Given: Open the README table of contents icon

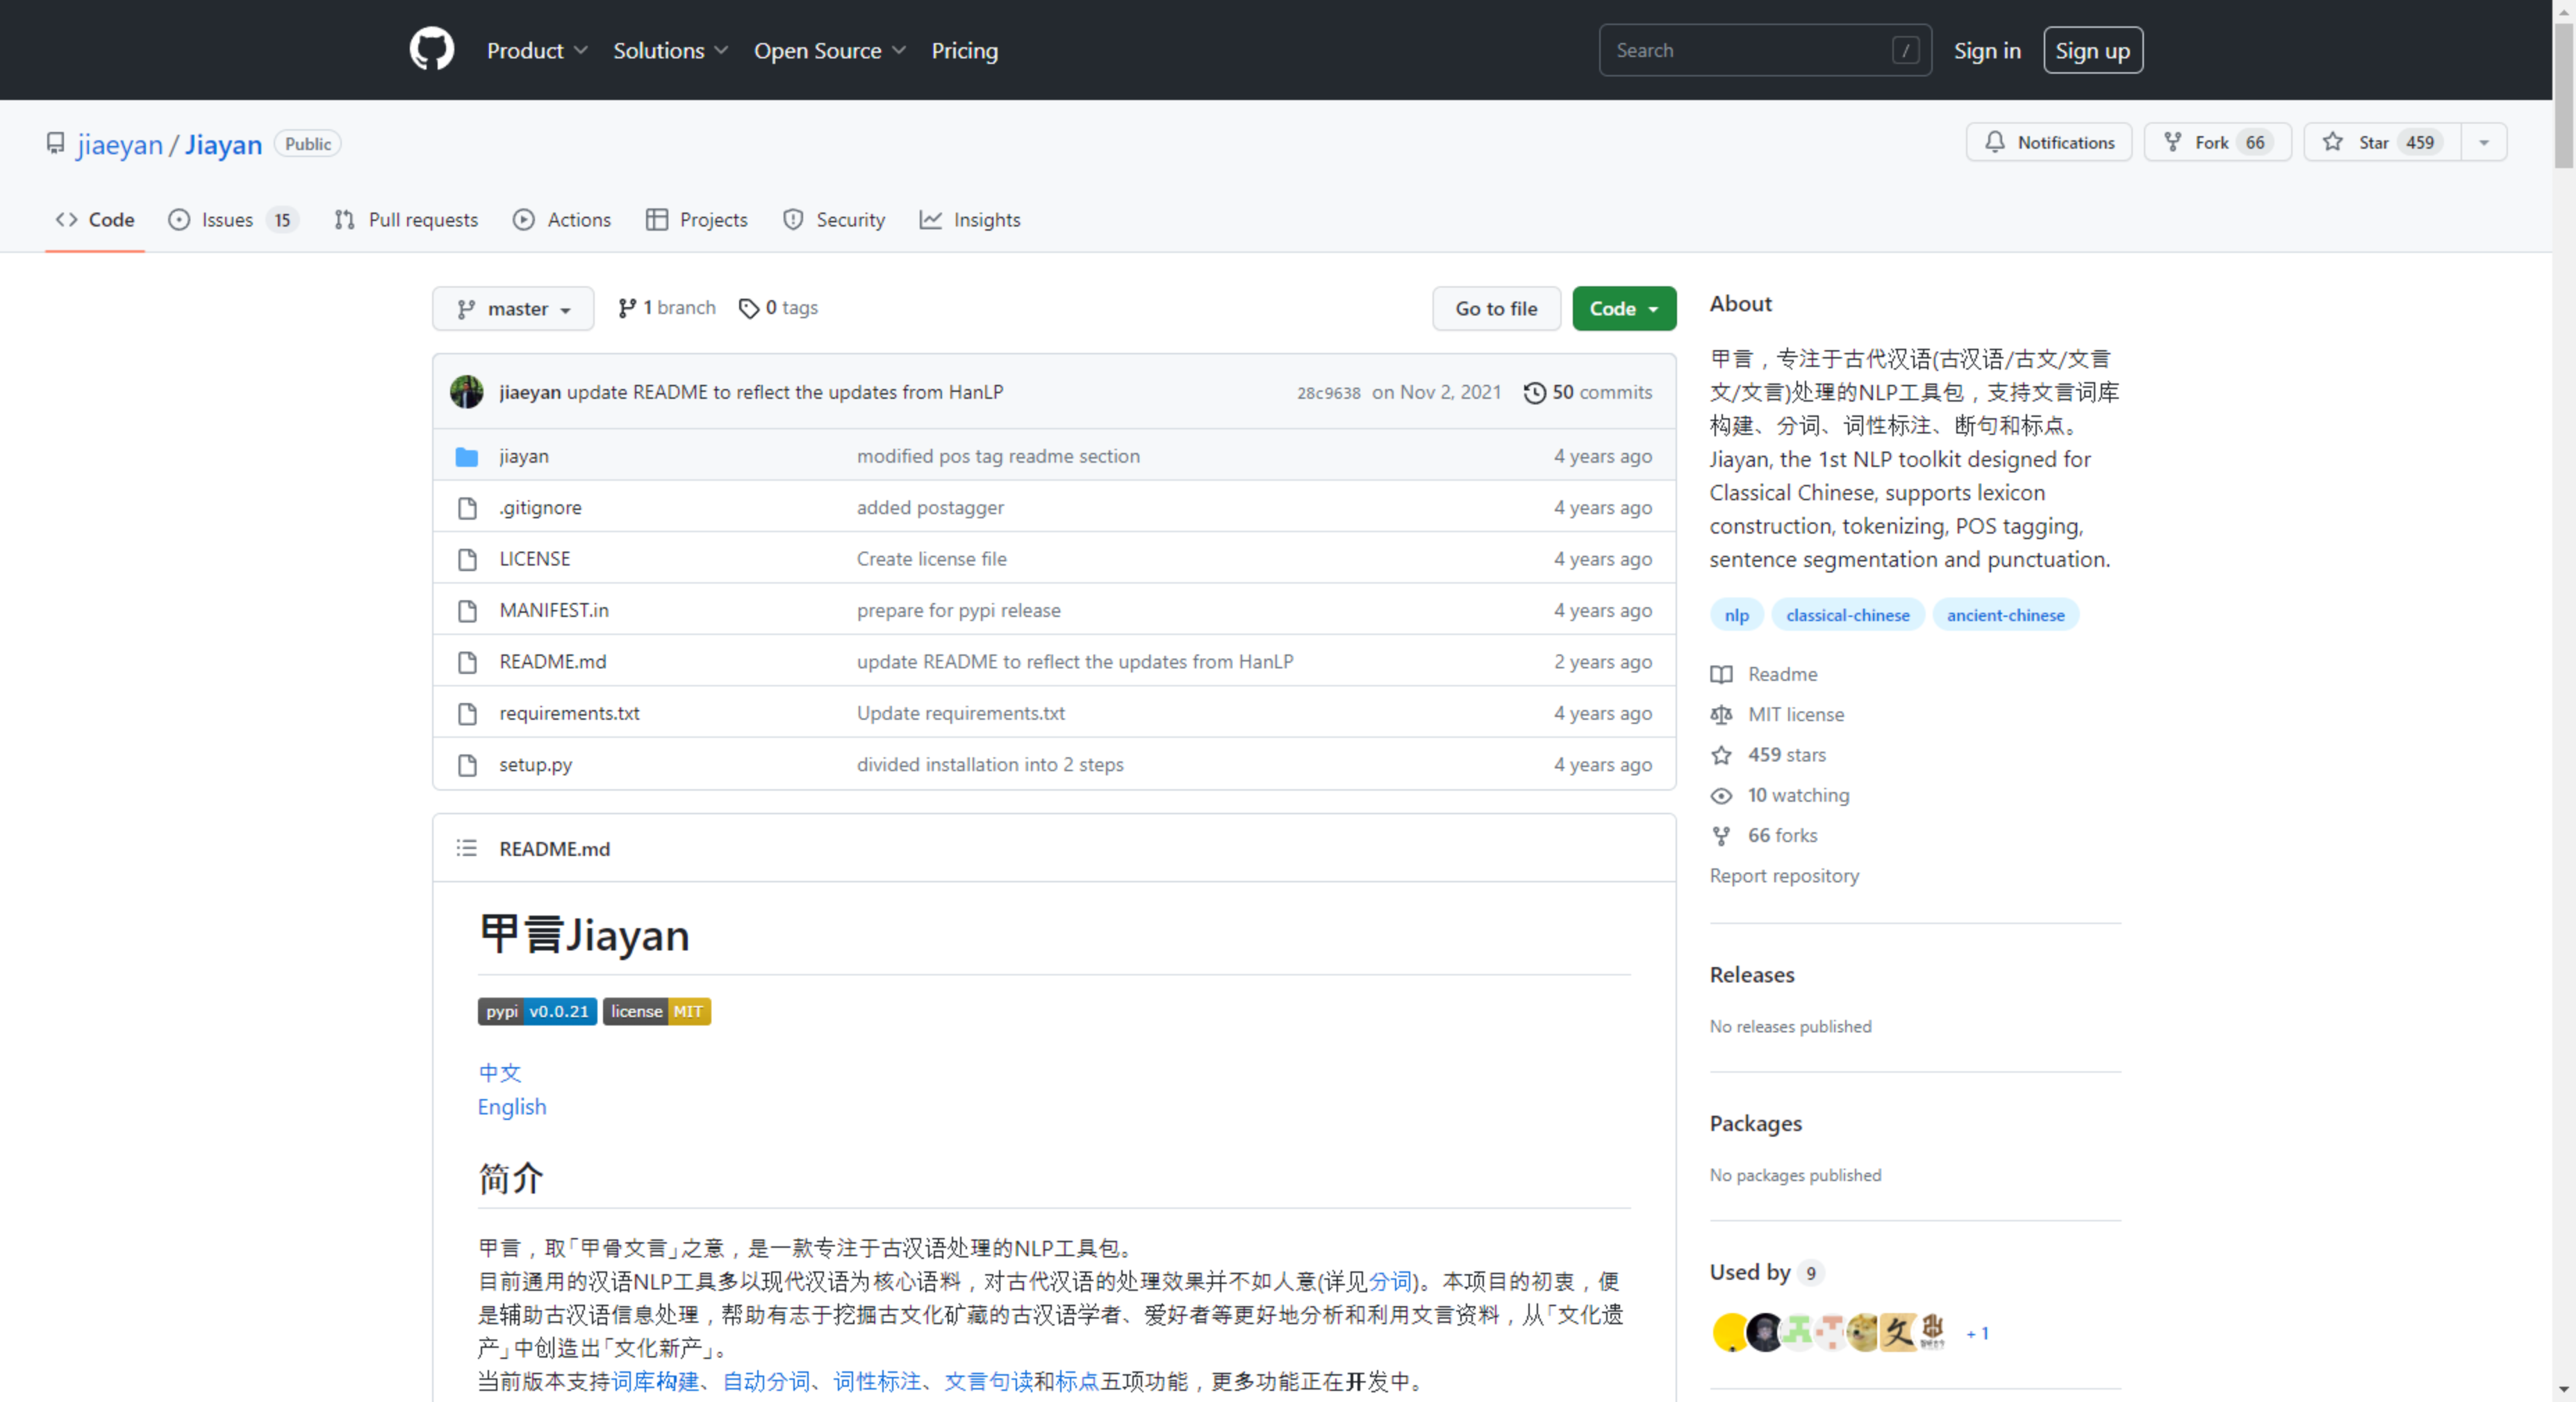Looking at the screenshot, I should tap(466, 848).
